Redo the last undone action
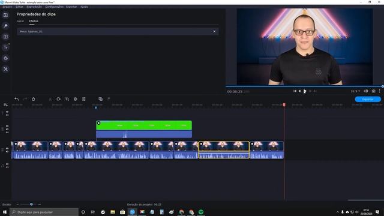This screenshot has height=216, width=384. pyautogui.click(x=25, y=99)
